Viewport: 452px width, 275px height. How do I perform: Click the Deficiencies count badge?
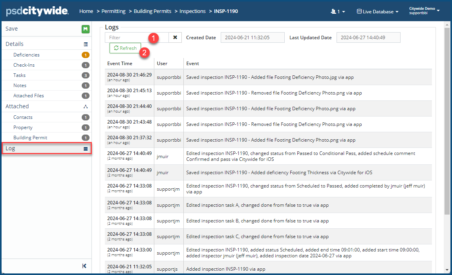point(86,55)
